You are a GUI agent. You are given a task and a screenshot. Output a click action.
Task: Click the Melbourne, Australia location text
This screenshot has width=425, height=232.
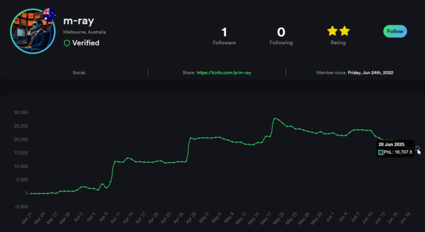point(84,32)
